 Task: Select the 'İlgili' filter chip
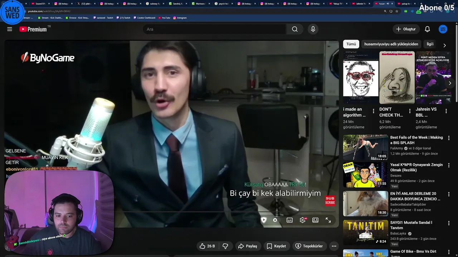click(x=430, y=44)
